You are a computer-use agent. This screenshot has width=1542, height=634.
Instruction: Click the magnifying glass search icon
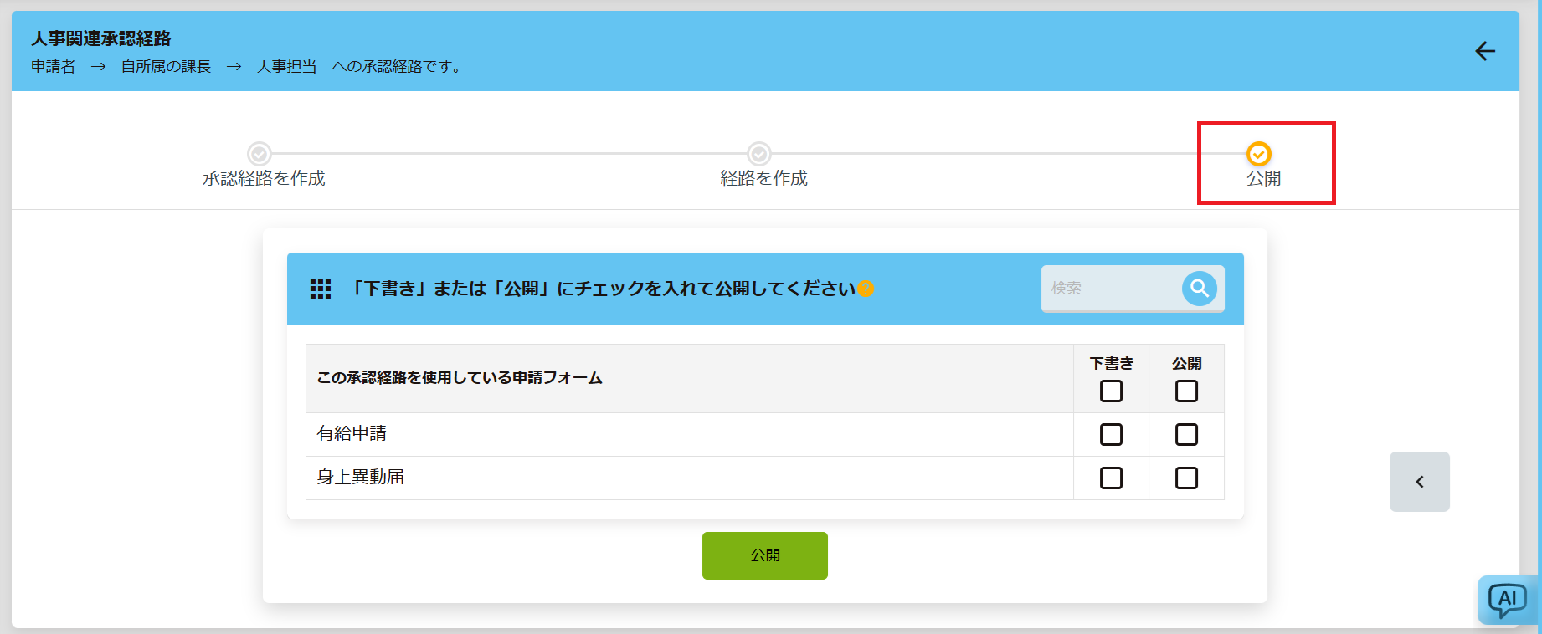(1199, 289)
